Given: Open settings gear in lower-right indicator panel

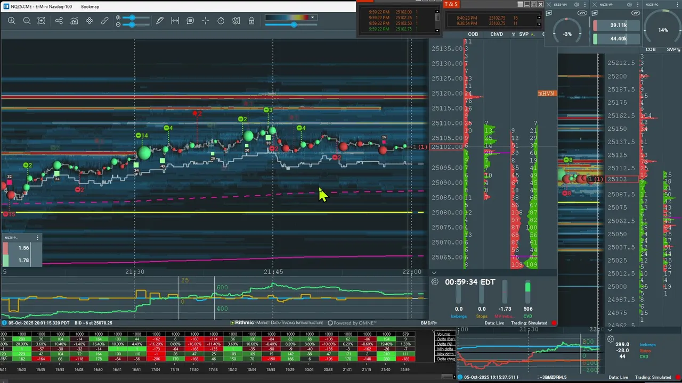Looking at the screenshot, I should [611, 339].
